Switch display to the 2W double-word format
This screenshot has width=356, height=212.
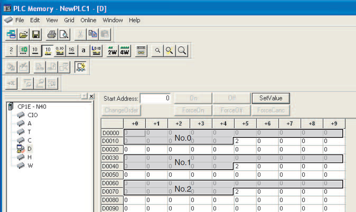click(112, 51)
